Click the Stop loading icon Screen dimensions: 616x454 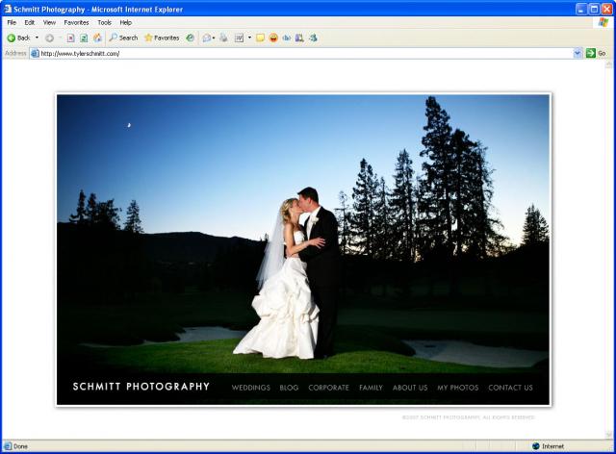(71, 38)
